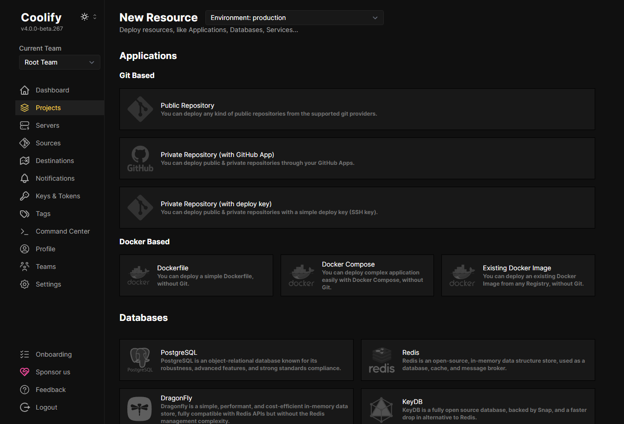
Task: Select the PostgreSQL database title
Action: point(179,352)
